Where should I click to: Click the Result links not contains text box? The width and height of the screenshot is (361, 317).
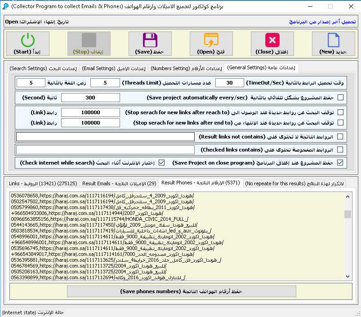click(x=106, y=137)
